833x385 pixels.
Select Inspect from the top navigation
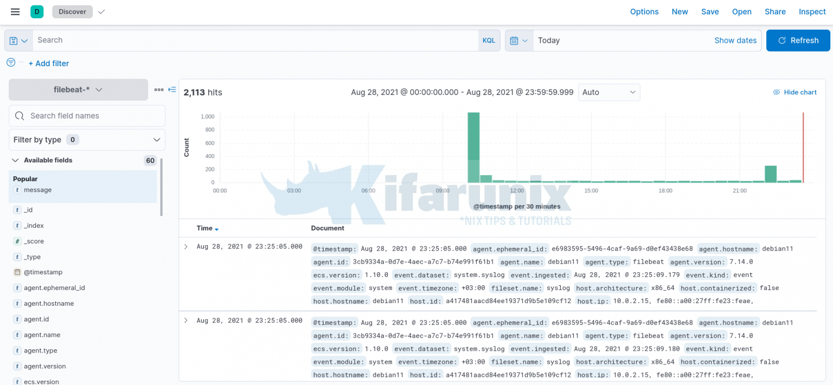point(812,11)
